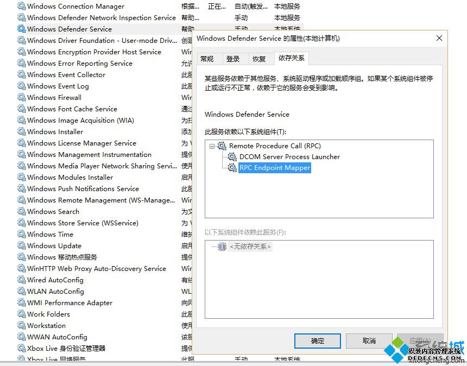Click gear icon of Windows Connection Manager
467x366 pixels.
(21, 7)
